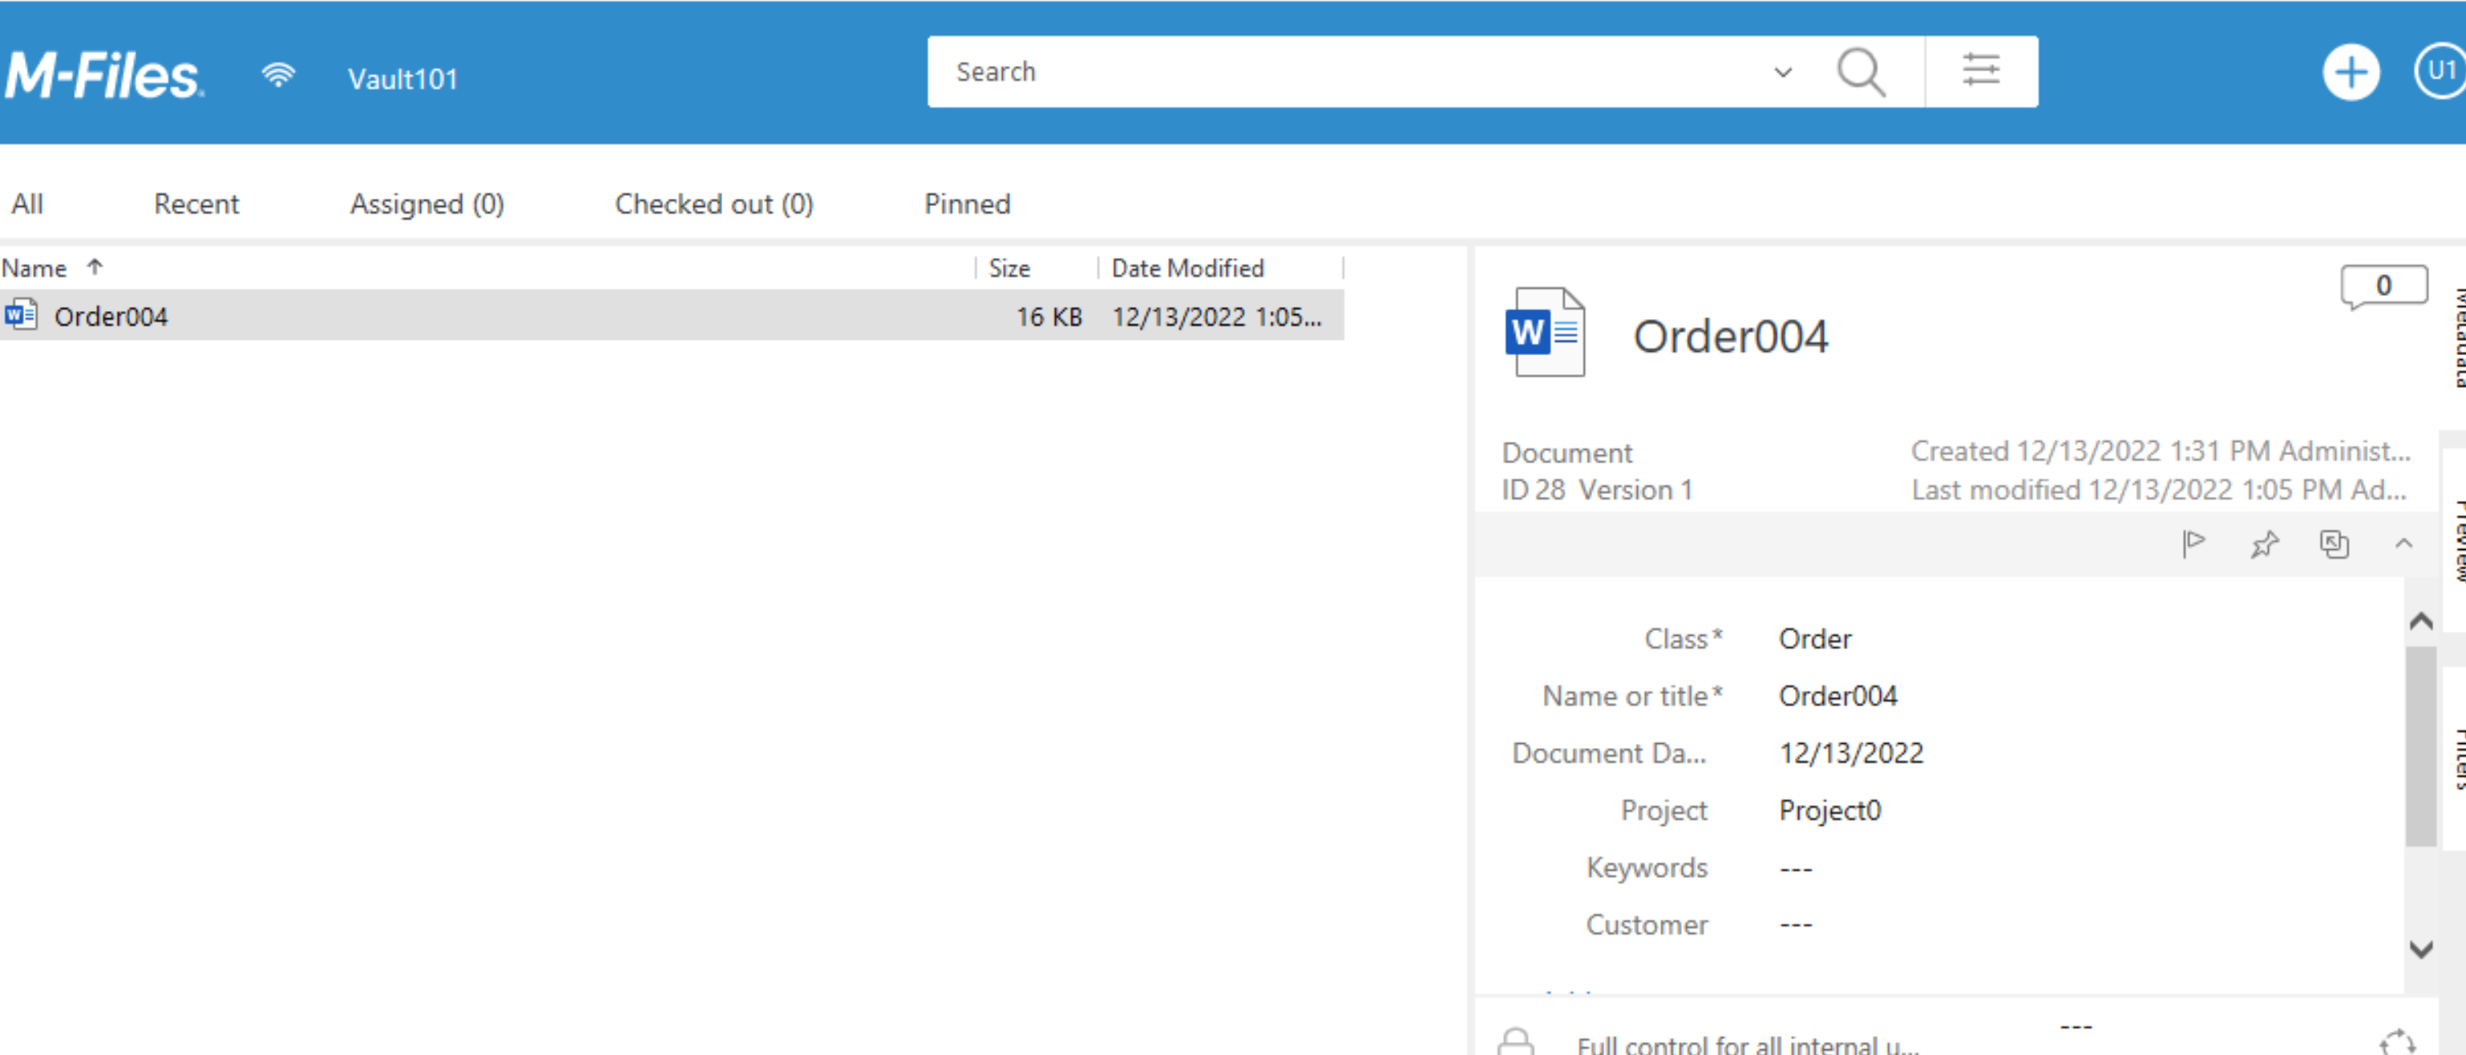Open Full control for all internal users permissions

coord(1748,1045)
